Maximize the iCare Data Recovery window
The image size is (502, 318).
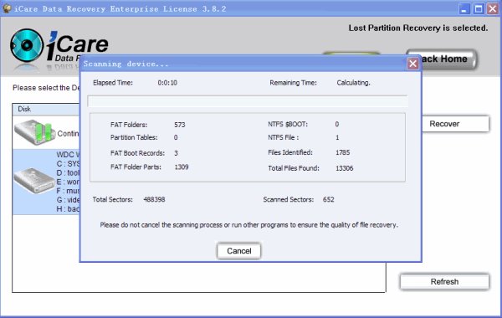tap(479, 8)
